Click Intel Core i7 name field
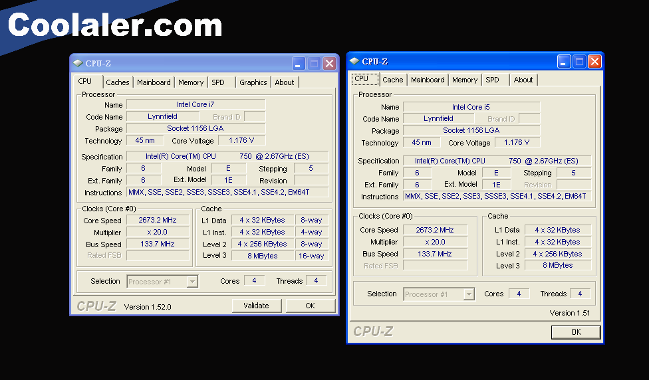649x380 pixels. (195, 104)
